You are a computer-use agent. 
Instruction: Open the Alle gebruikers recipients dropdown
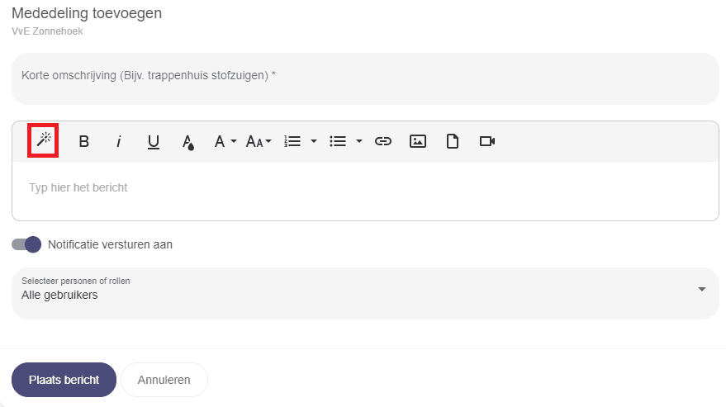[365, 293]
